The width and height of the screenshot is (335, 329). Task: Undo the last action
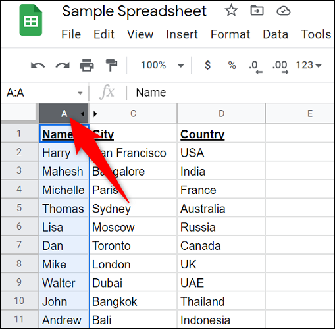pyautogui.click(x=38, y=65)
